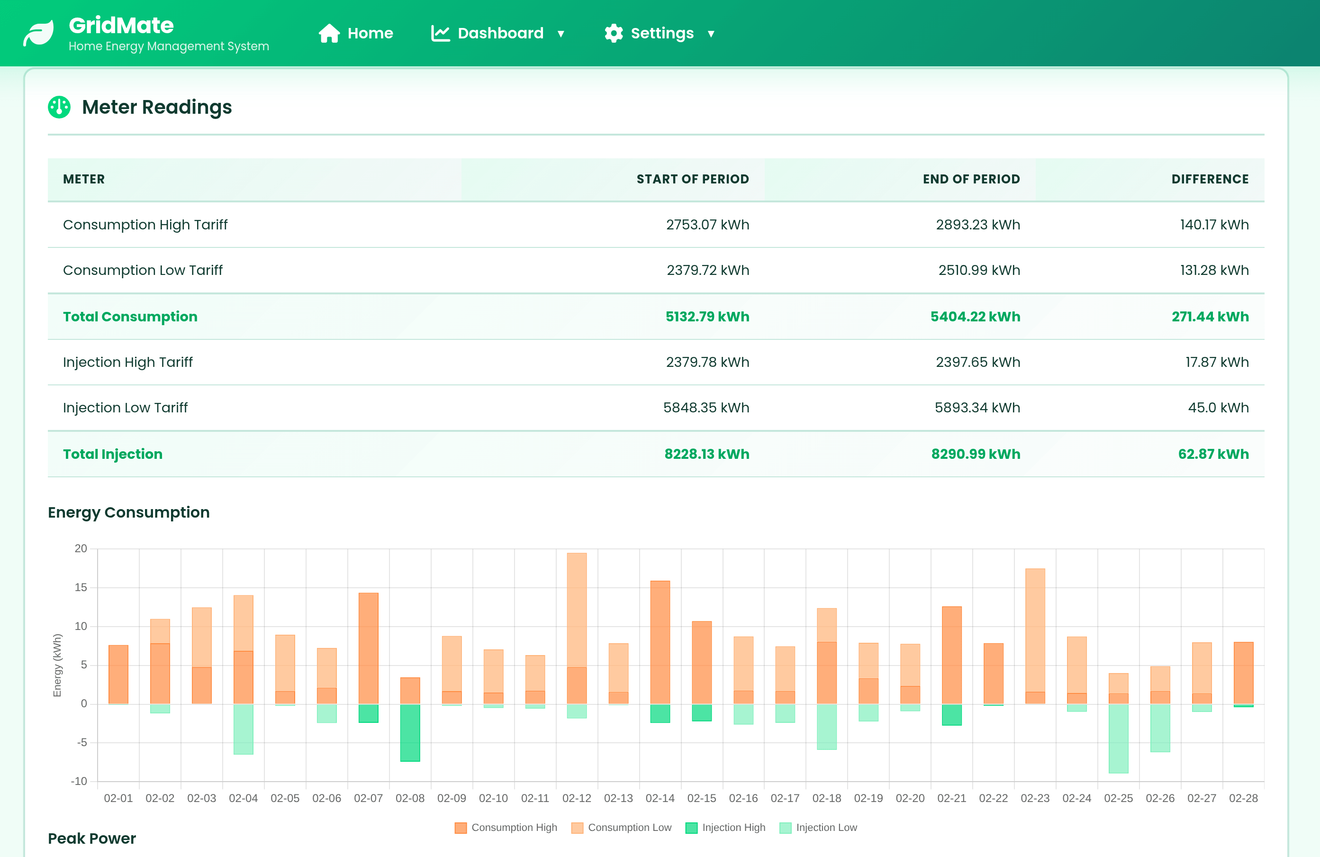The width and height of the screenshot is (1320, 857).
Task: Click the Total Injection label
Action: point(113,454)
